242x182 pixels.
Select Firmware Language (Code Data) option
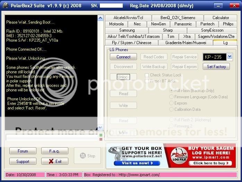pyautogui.click(x=171, y=97)
